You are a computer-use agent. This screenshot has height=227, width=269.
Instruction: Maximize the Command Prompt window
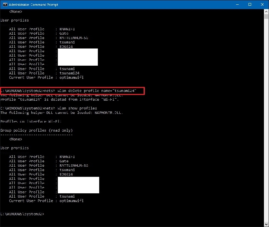pos(250,4)
